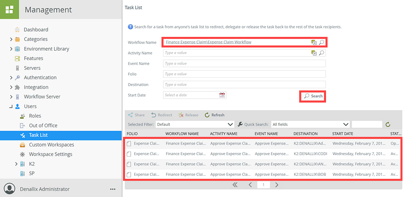Open the user menu ellipsis for Denallix Administrator
405x197 pixels.
(x=112, y=189)
